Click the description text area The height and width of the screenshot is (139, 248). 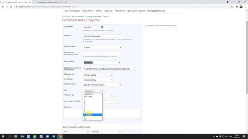point(102,114)
